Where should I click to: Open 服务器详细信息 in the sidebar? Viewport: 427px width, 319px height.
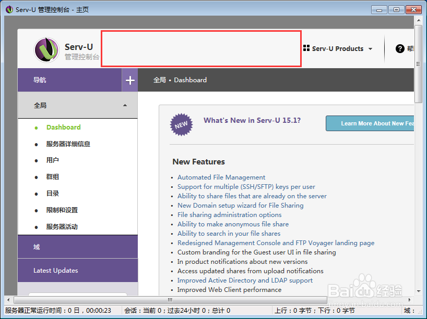tap(68, 144)
